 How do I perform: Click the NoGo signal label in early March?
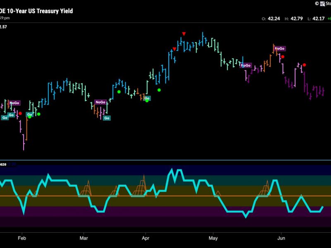pos(100,102)
